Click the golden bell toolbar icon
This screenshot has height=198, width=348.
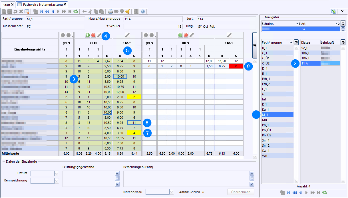pos(128,11)
